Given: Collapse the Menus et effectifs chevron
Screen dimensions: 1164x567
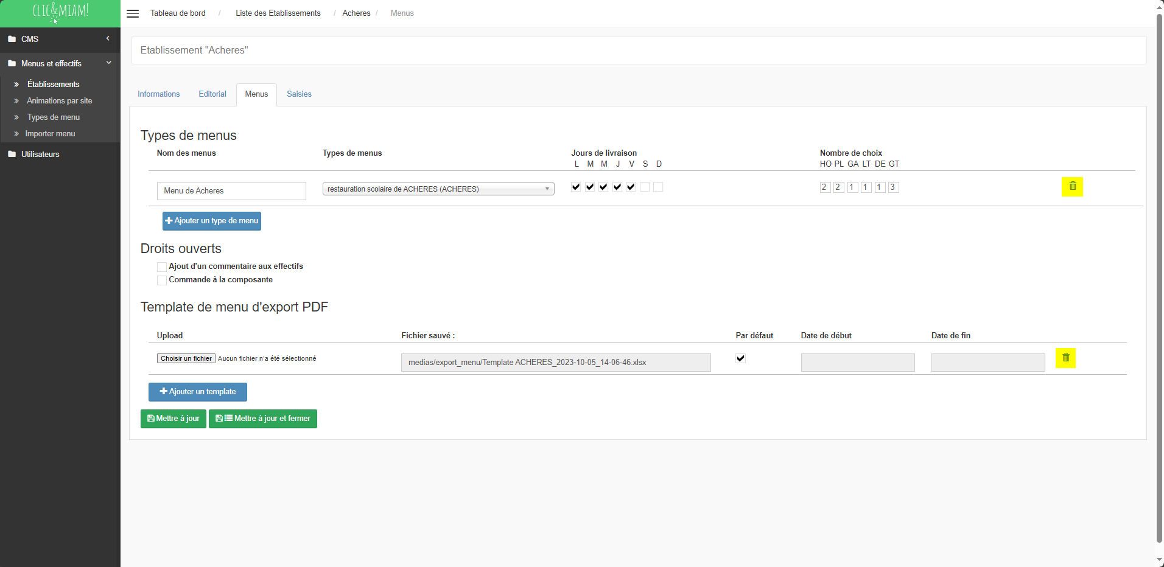Looking at the screenshot, I should [108, 63].
